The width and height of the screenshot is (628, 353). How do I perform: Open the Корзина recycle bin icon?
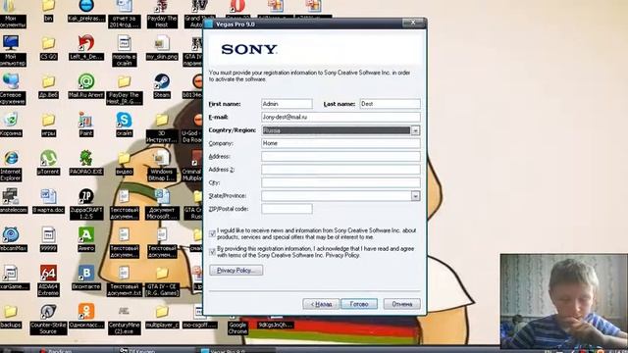tap(11, 120)
